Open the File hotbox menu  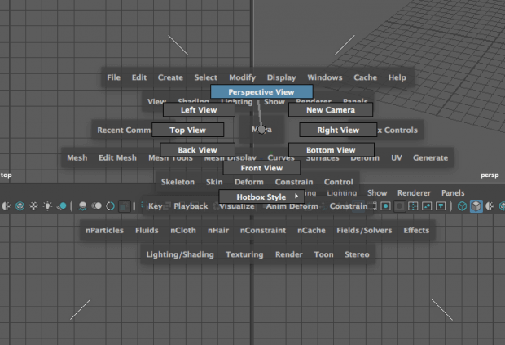[x=114, y=77]
